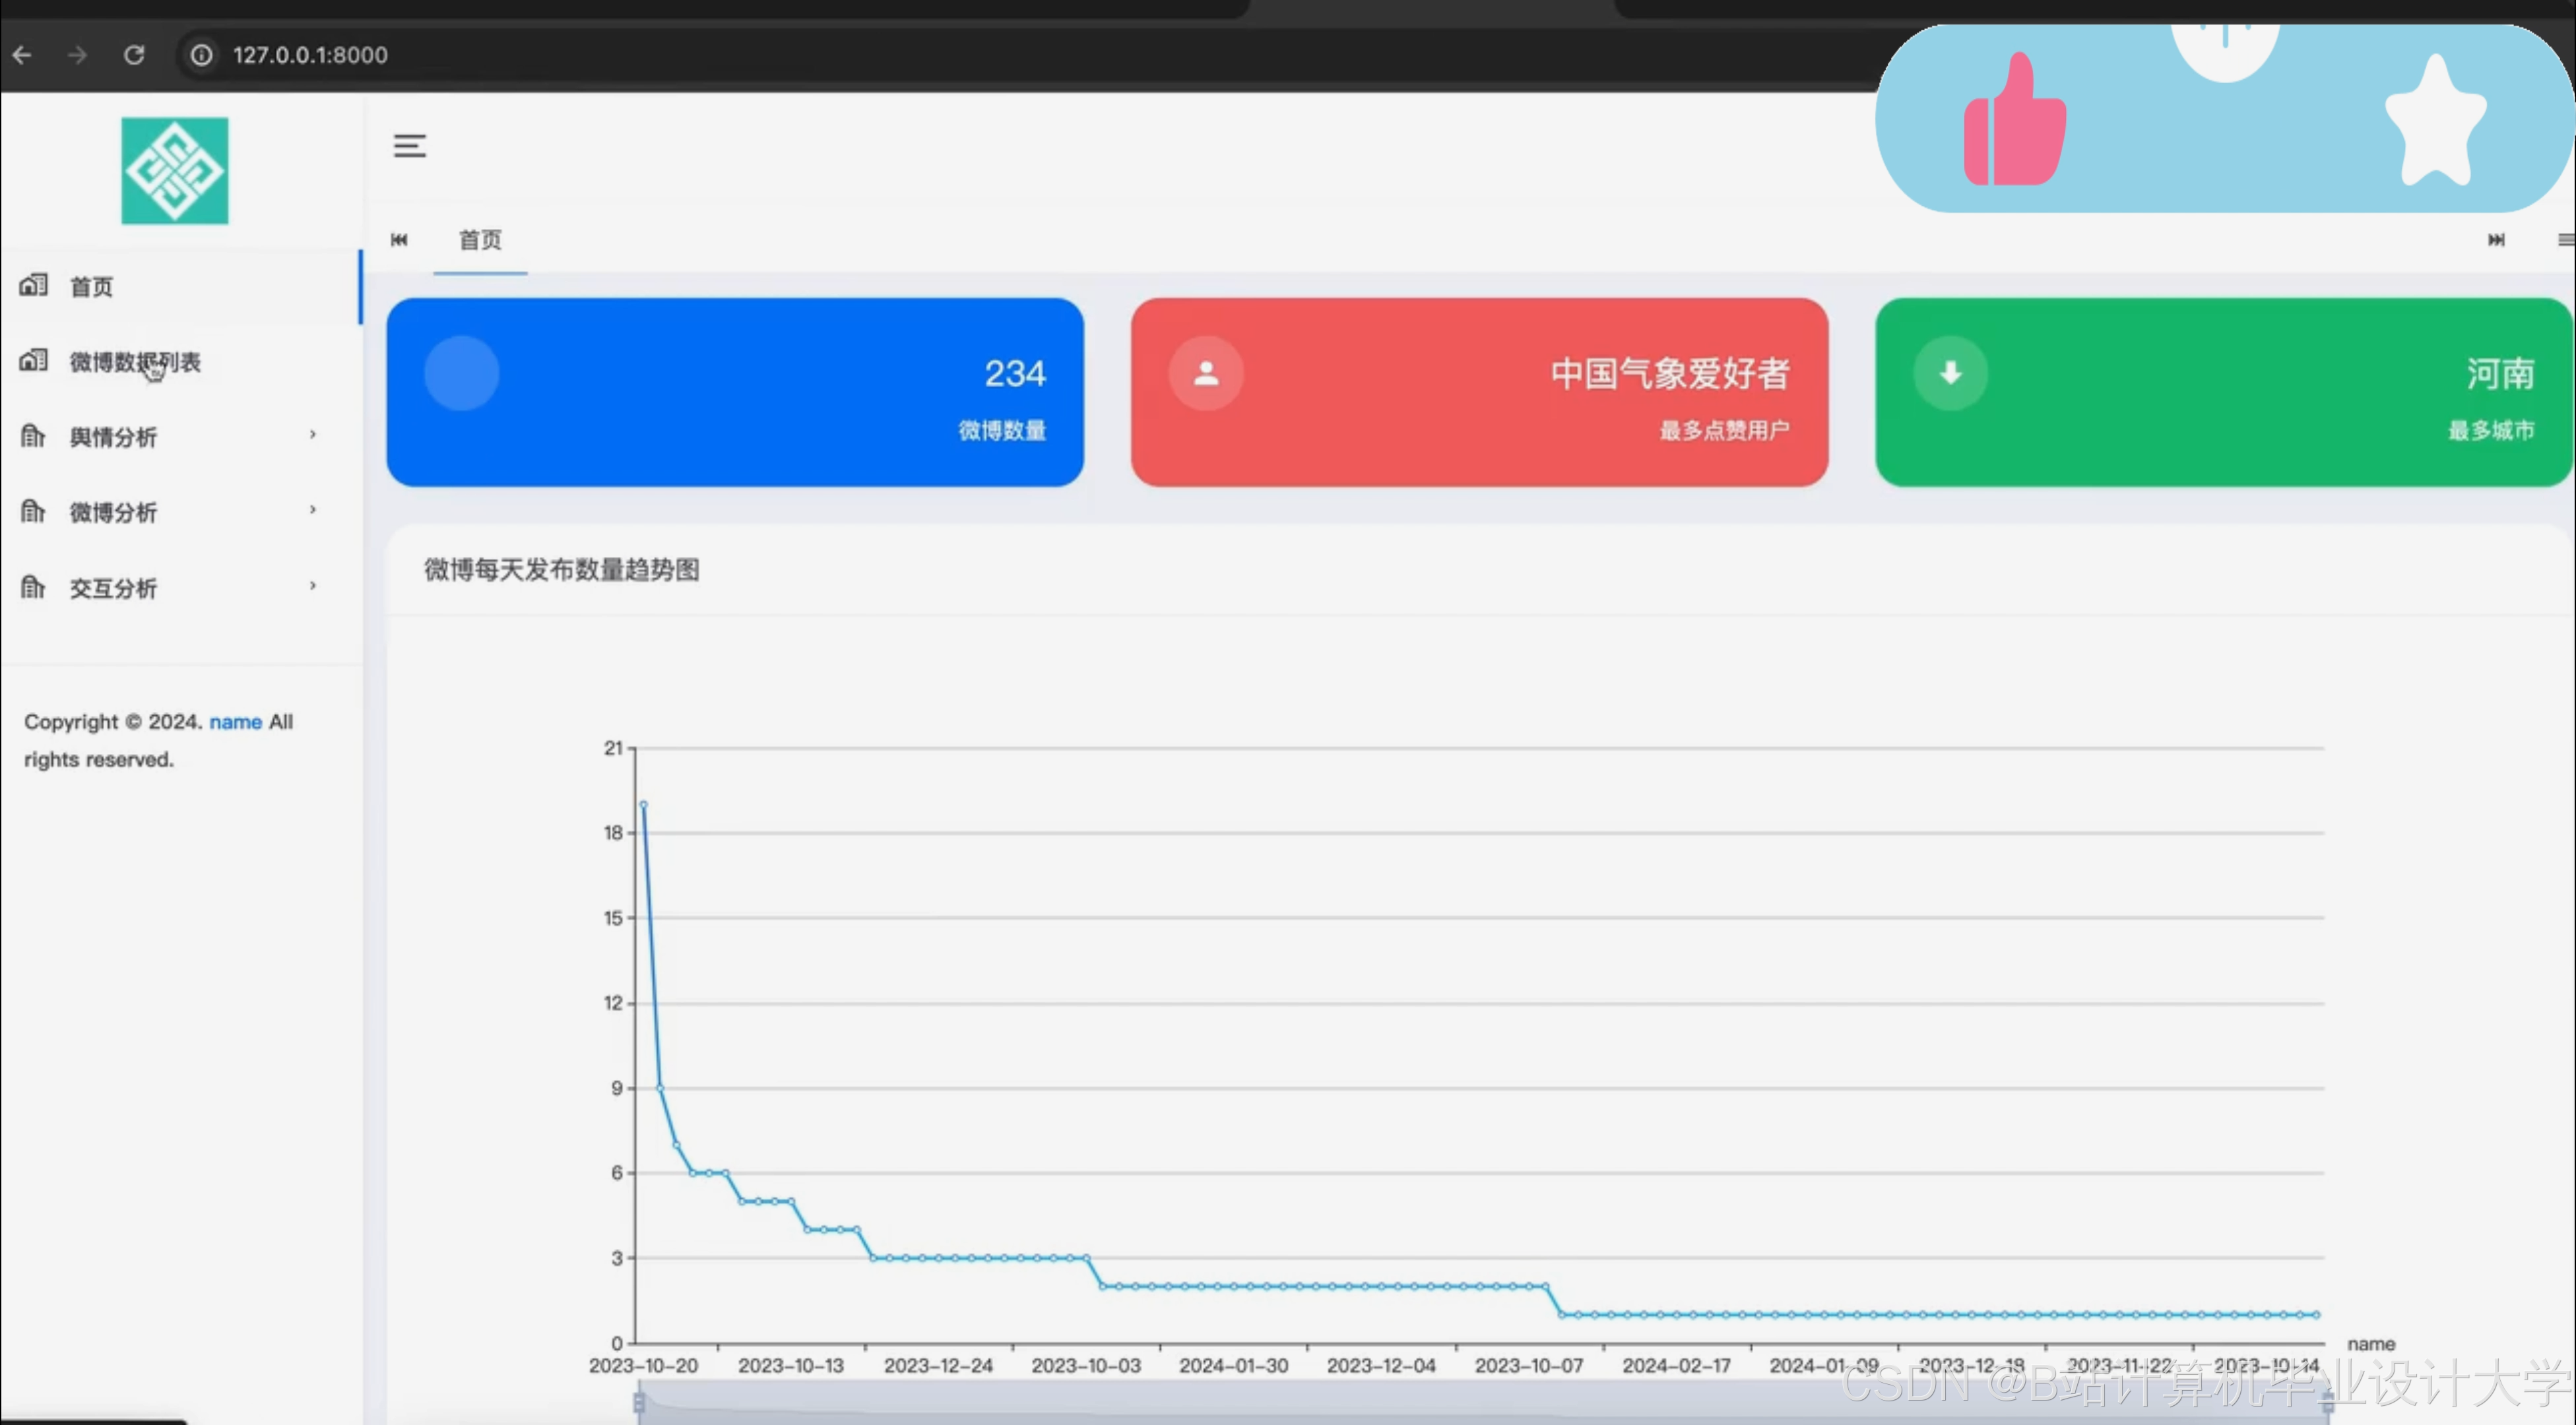Click the name link in the copyright notice

[x=235, y=721]
